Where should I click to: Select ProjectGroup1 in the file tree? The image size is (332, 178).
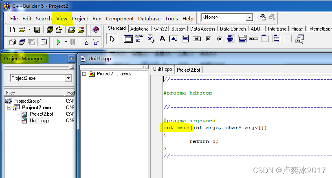point(28,101)
